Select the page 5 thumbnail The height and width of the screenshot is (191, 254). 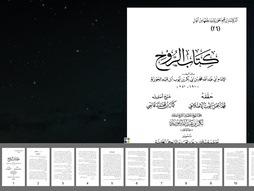point(112,167)
